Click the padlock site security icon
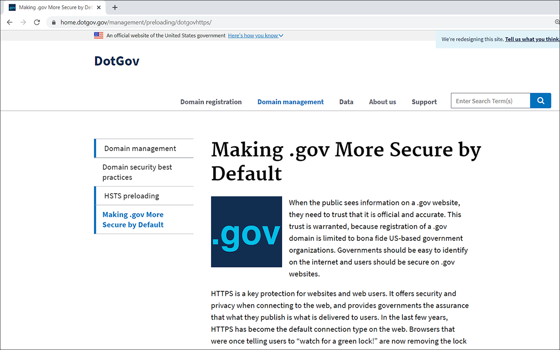This screenshot has width=560, height=350. (x=54, y=22)
